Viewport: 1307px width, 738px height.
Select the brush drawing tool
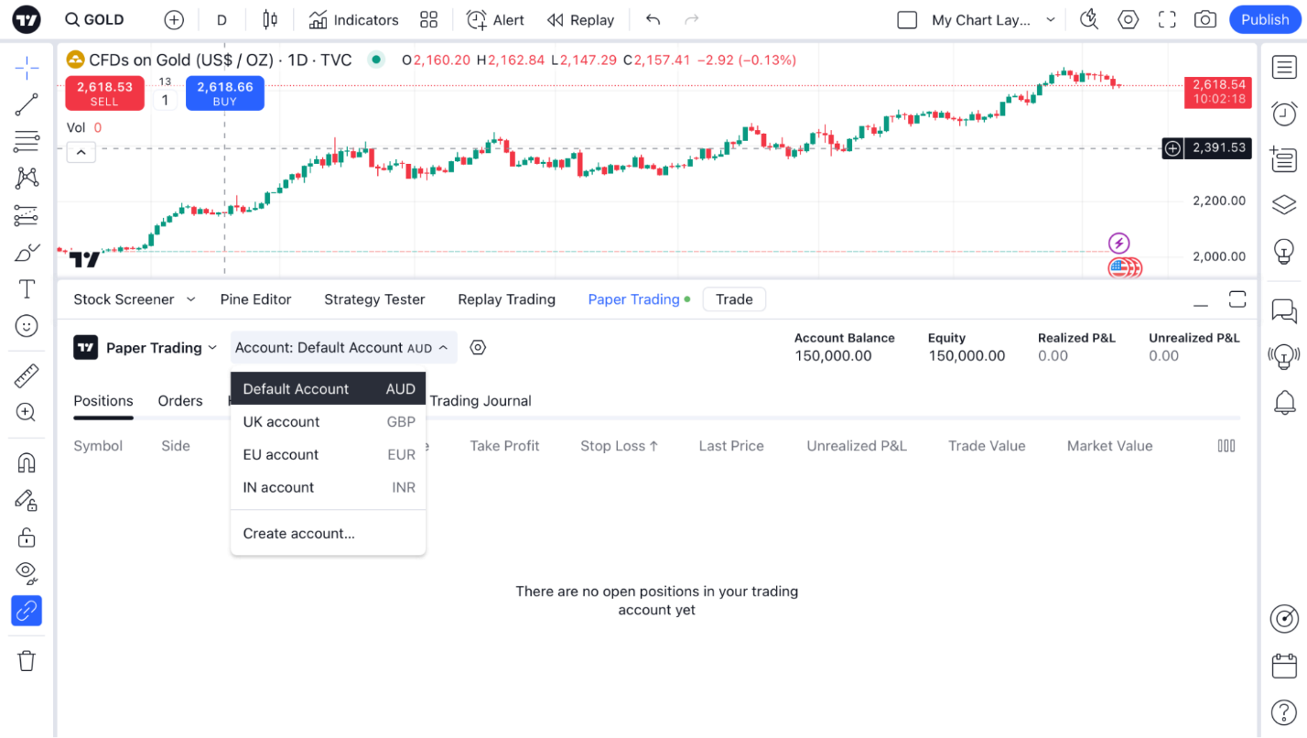(x=27, y=252)
